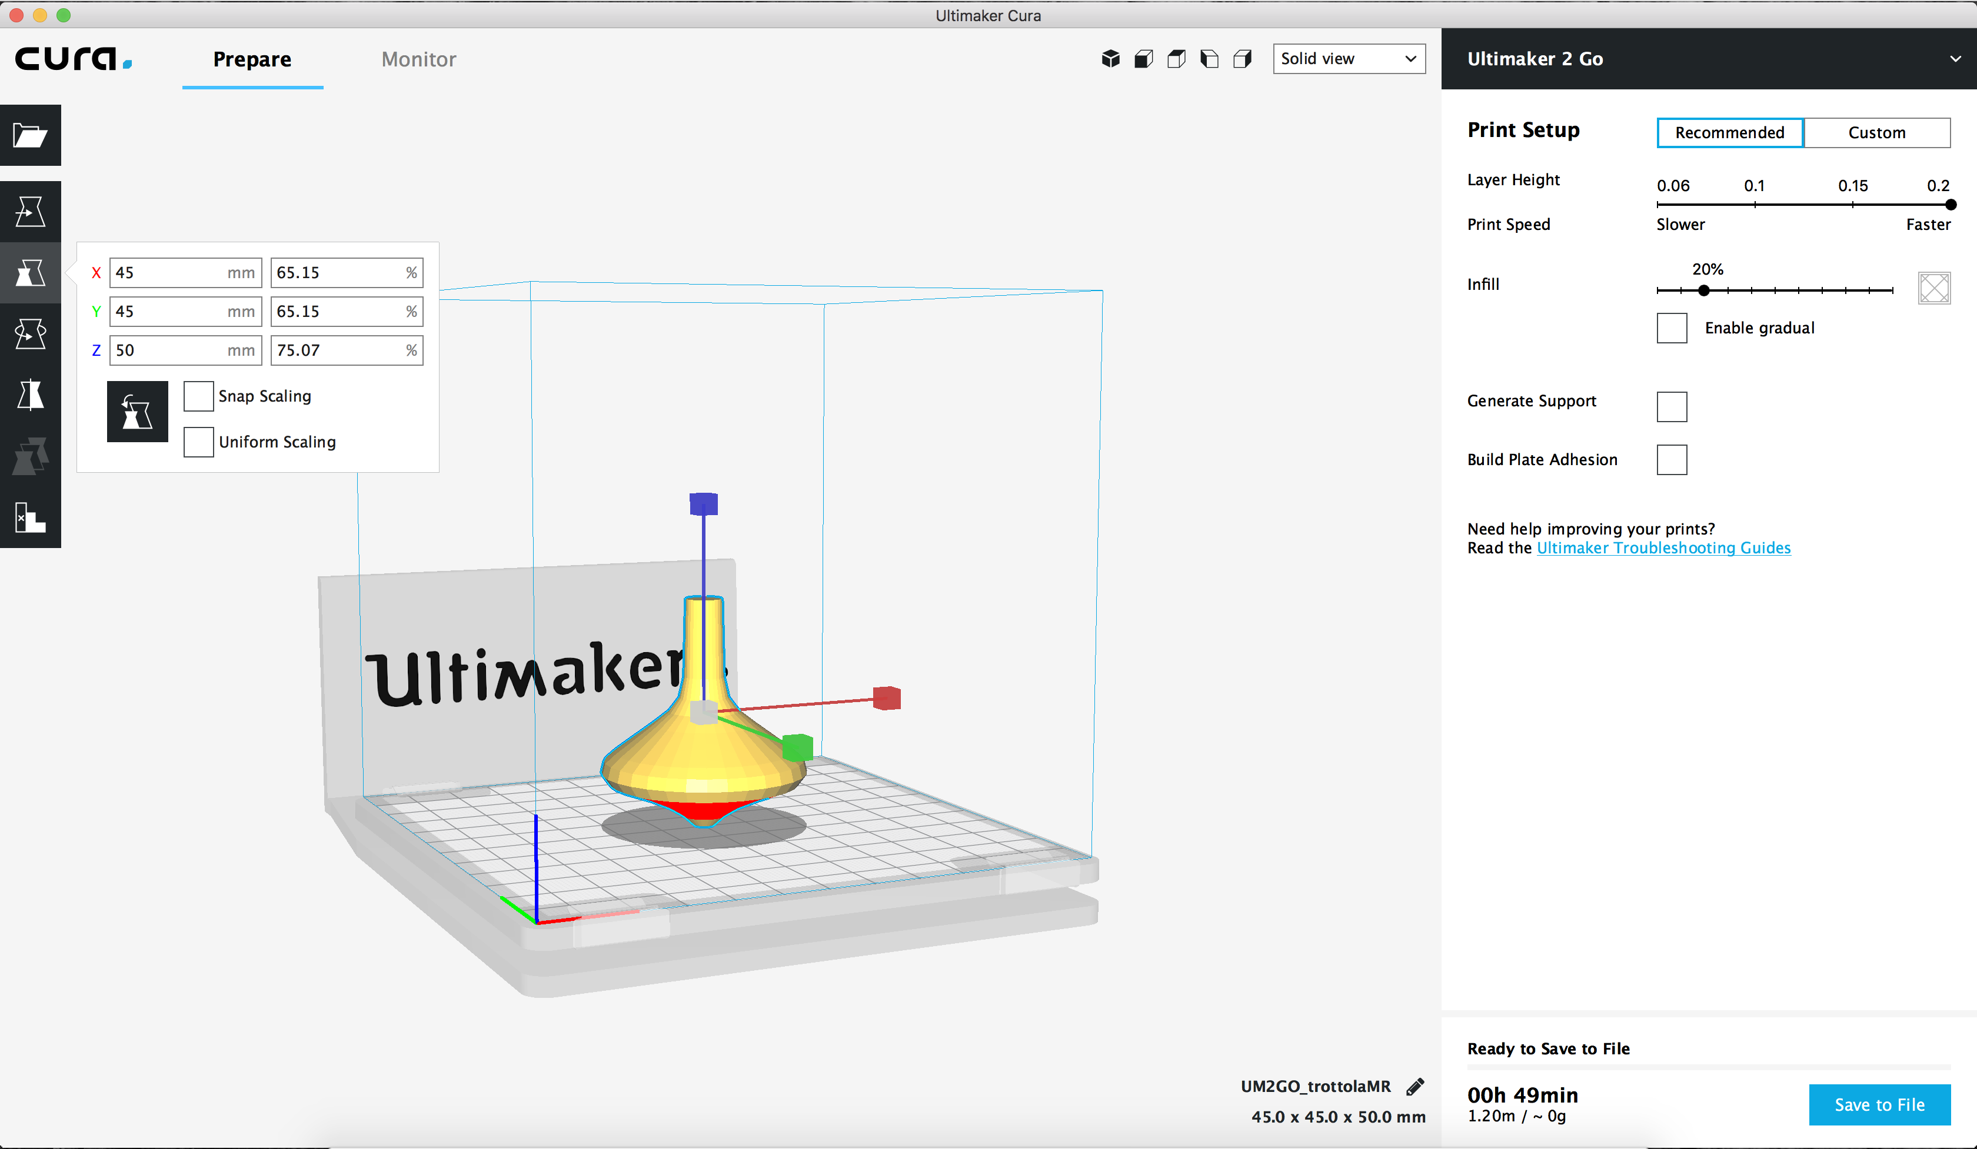Switch to Custom print setup
This screenshot has height=1149, width=1977.
pos(1876,131)
